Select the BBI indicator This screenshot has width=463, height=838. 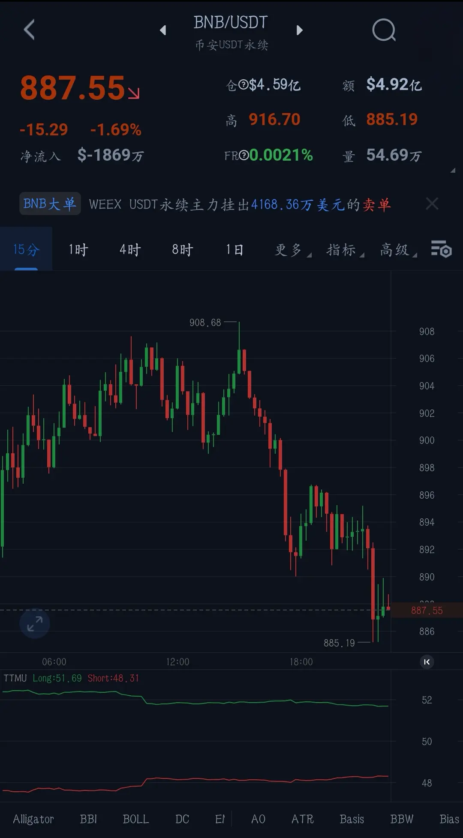[88, 819]
